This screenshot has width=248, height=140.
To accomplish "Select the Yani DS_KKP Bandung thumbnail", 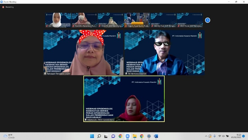I will 111,20.
